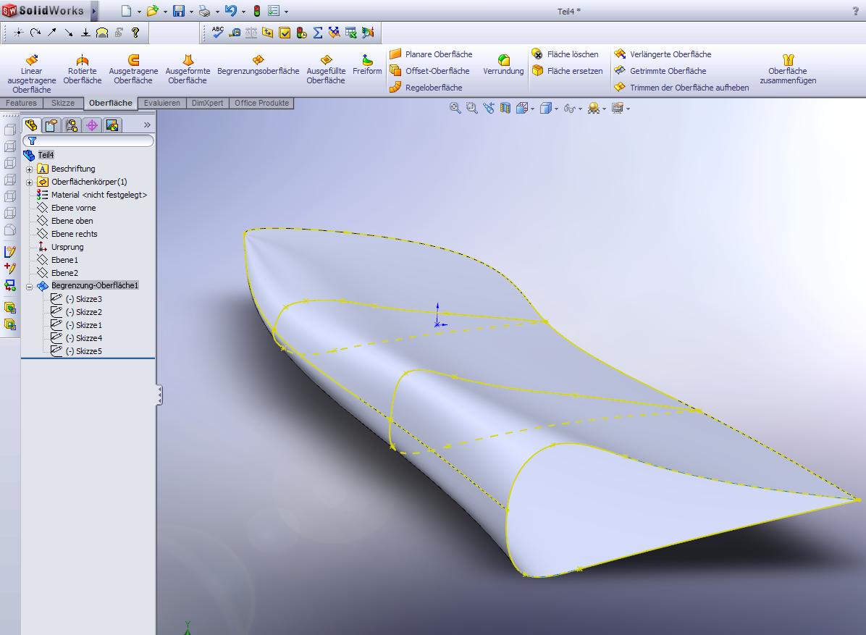The height and width of the screenshot is (635, 866).
Task: Select Ausgefüllte Oberfläche tool
Action: tap(326, 69)
